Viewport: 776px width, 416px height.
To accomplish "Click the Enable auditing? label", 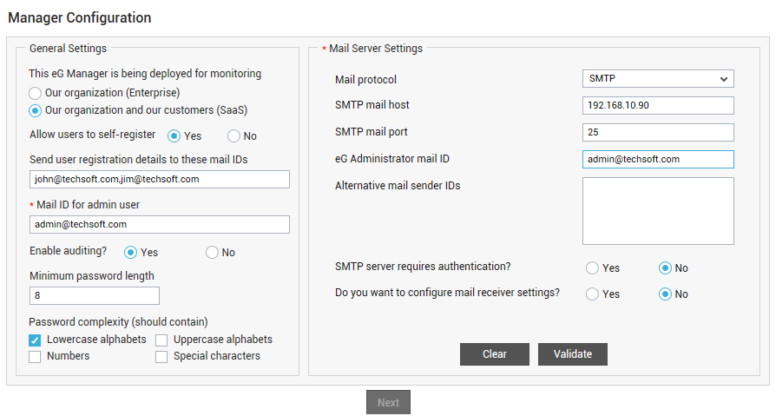I will tap(68, 251).
